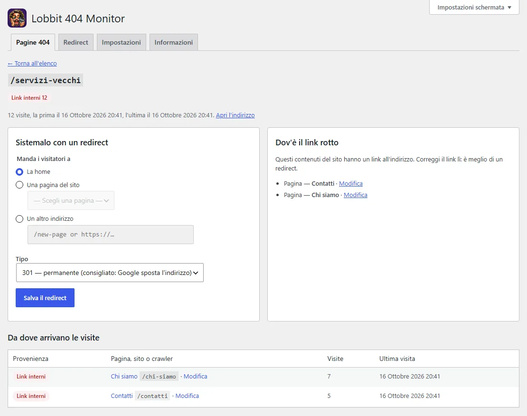Open the Impostazioni tab

coord(122,42)
